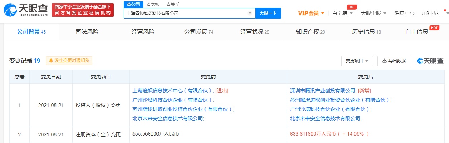Click the 2021-08-21 date in row 2
The image size is (449, 143).
tap(51, 134)
